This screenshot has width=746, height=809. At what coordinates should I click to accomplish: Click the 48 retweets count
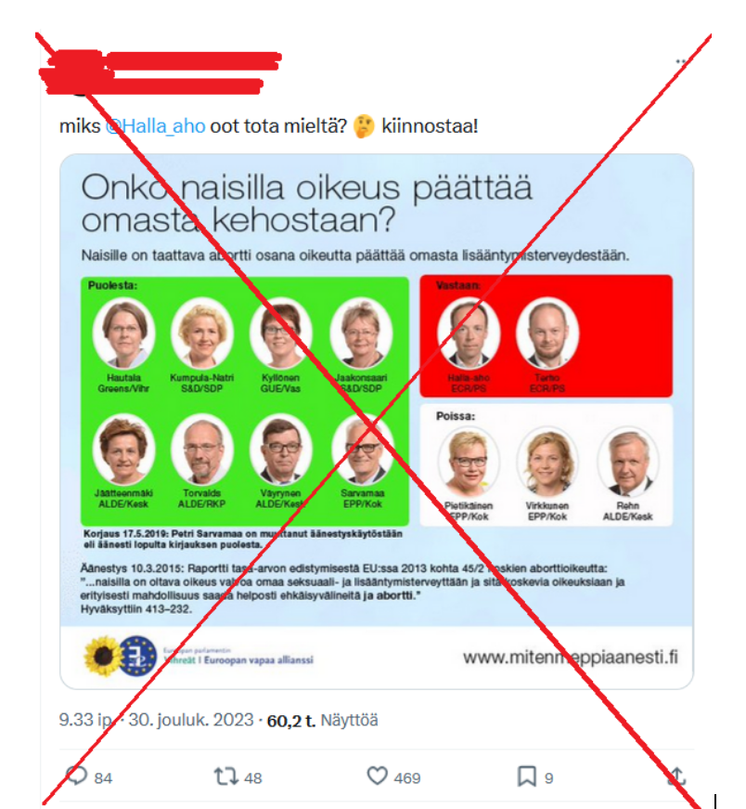[x=252, y=777]
